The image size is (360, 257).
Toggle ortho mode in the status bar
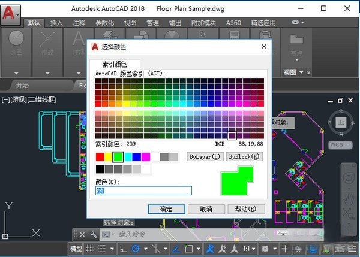(123, 249)
